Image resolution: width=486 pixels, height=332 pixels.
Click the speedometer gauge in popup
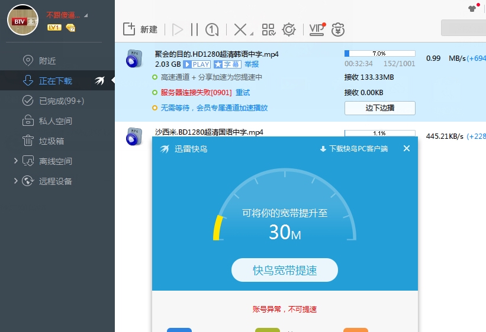pos(285,205)
